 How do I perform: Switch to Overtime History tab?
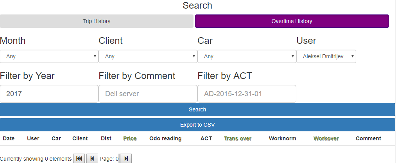coord(292,21)
